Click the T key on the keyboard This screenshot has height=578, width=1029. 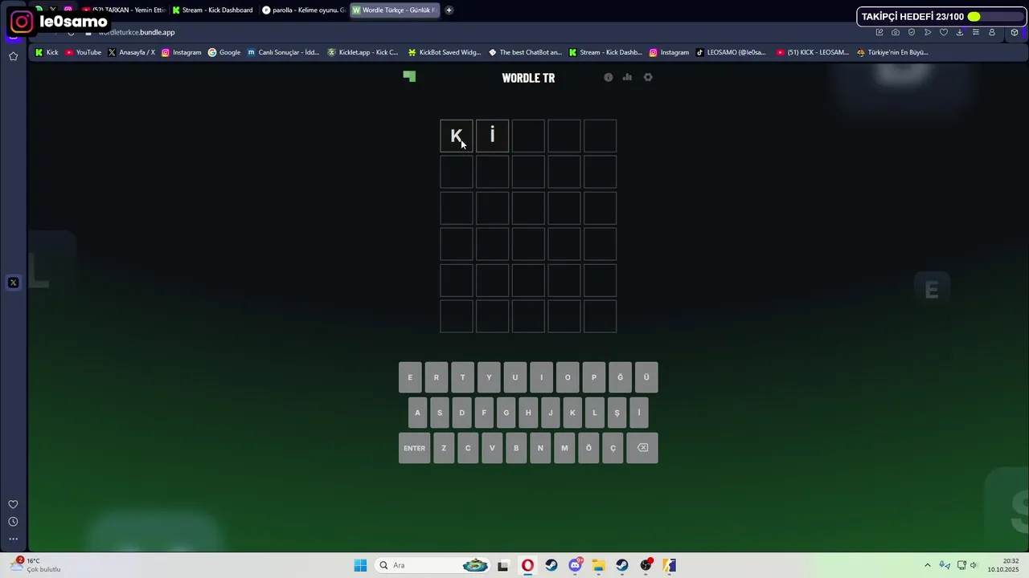pos(462,377)
